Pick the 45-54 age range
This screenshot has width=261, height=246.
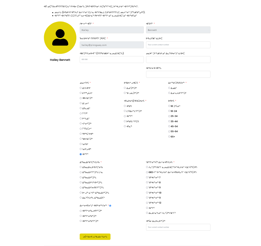point(169,126)
